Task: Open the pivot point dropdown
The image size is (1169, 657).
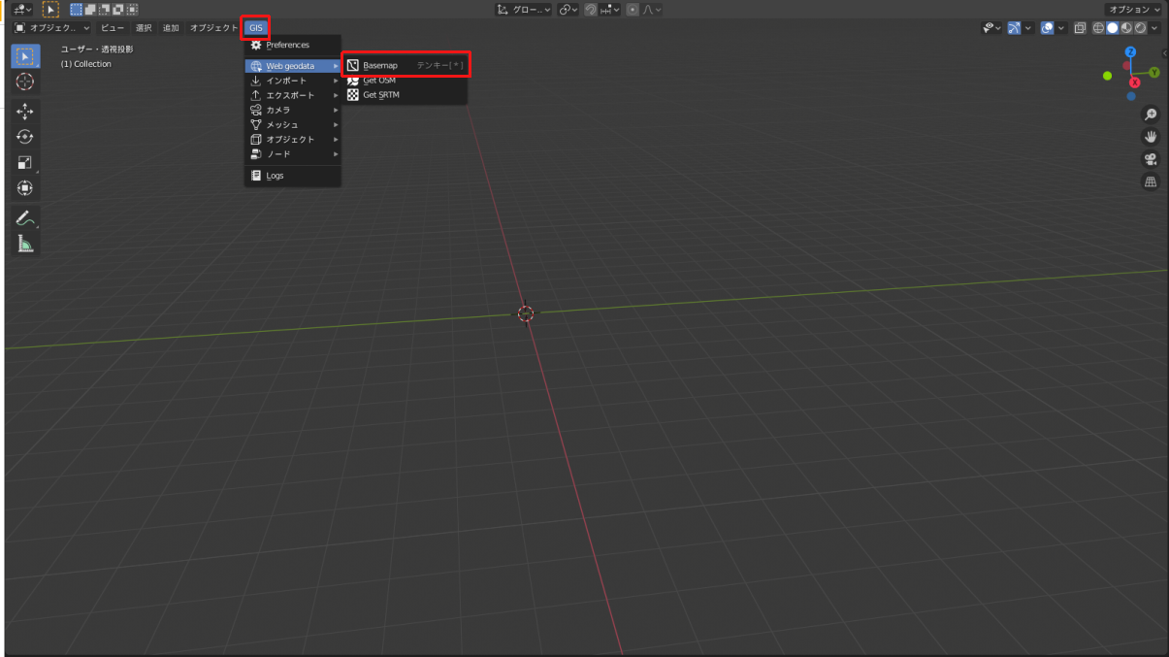Action: 568,10
